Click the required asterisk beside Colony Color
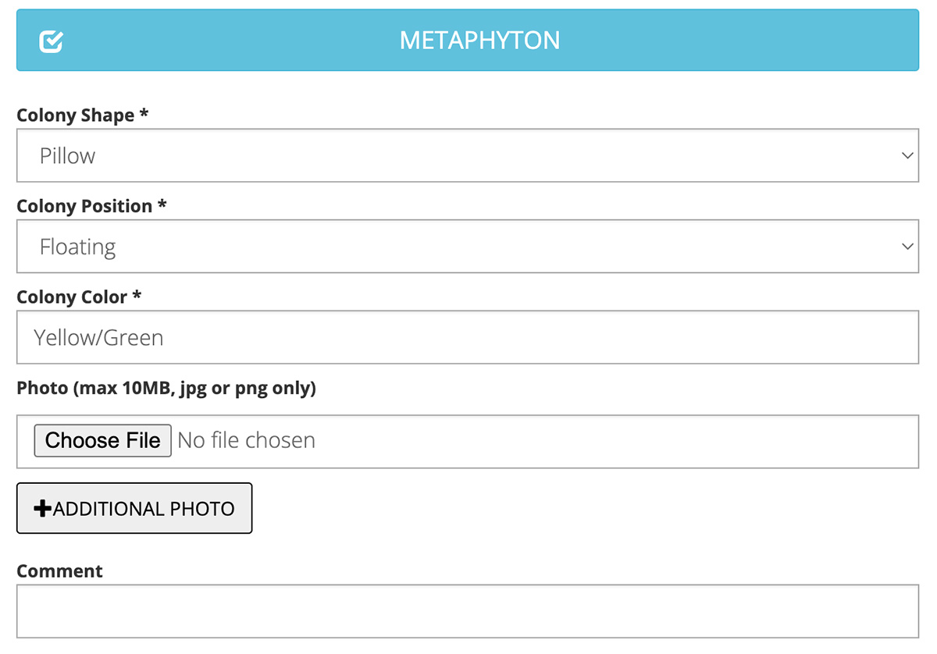 coord(137,296)
